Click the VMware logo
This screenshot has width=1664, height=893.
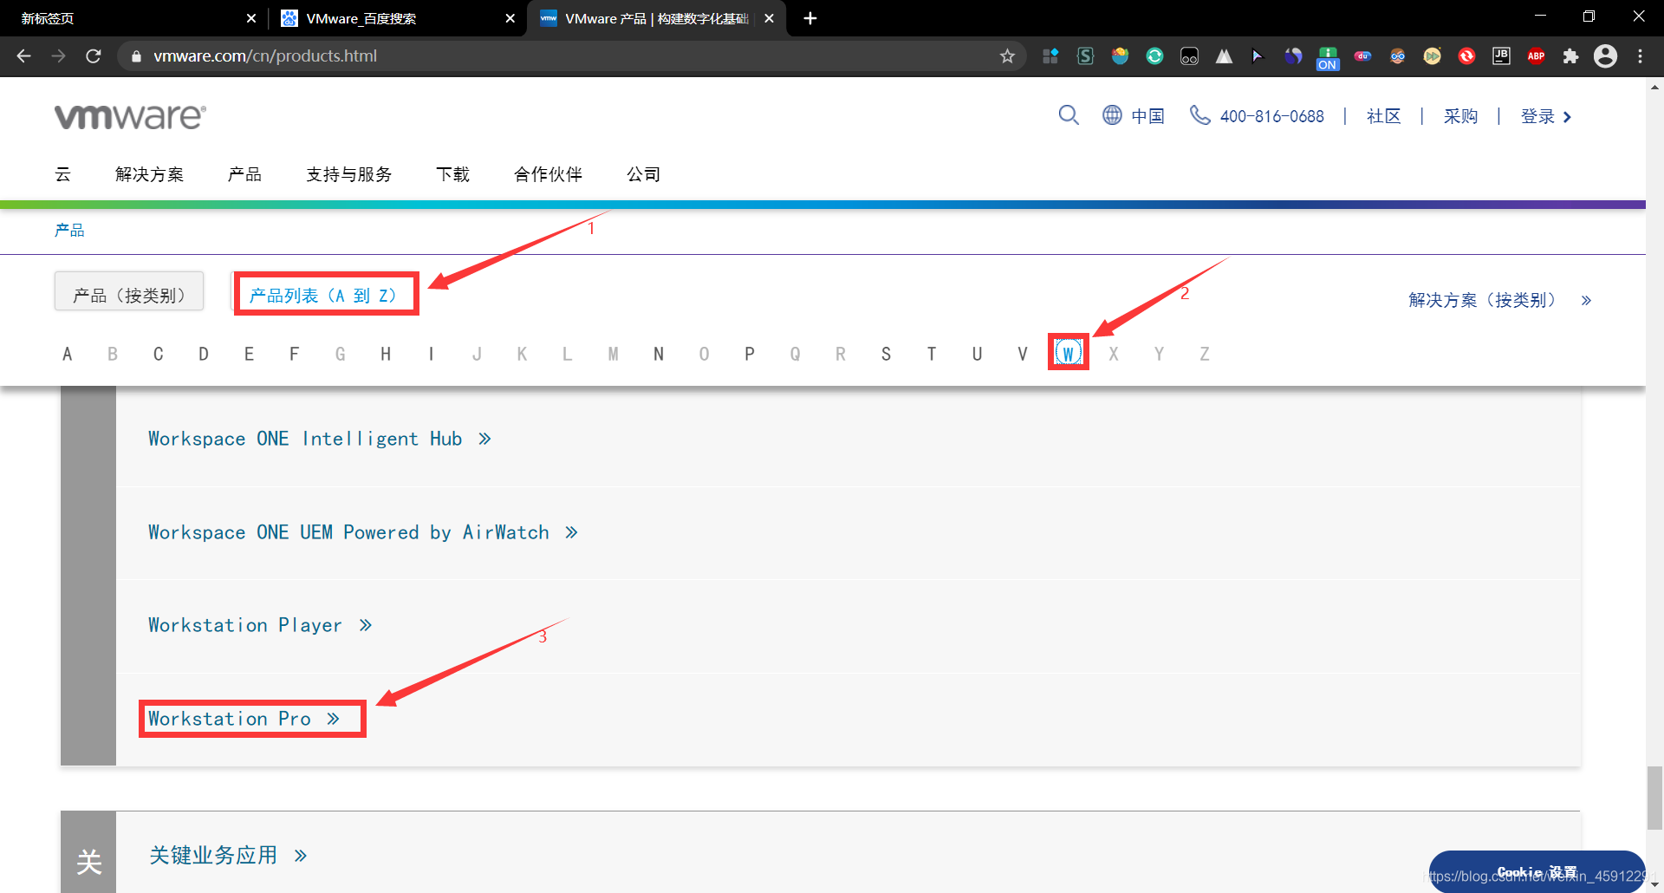pos(130,116)
